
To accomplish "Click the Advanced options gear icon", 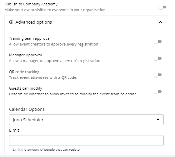I will [x=11, y=22].
